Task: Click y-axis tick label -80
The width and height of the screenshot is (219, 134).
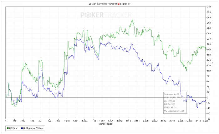Action: coord(208,119)
